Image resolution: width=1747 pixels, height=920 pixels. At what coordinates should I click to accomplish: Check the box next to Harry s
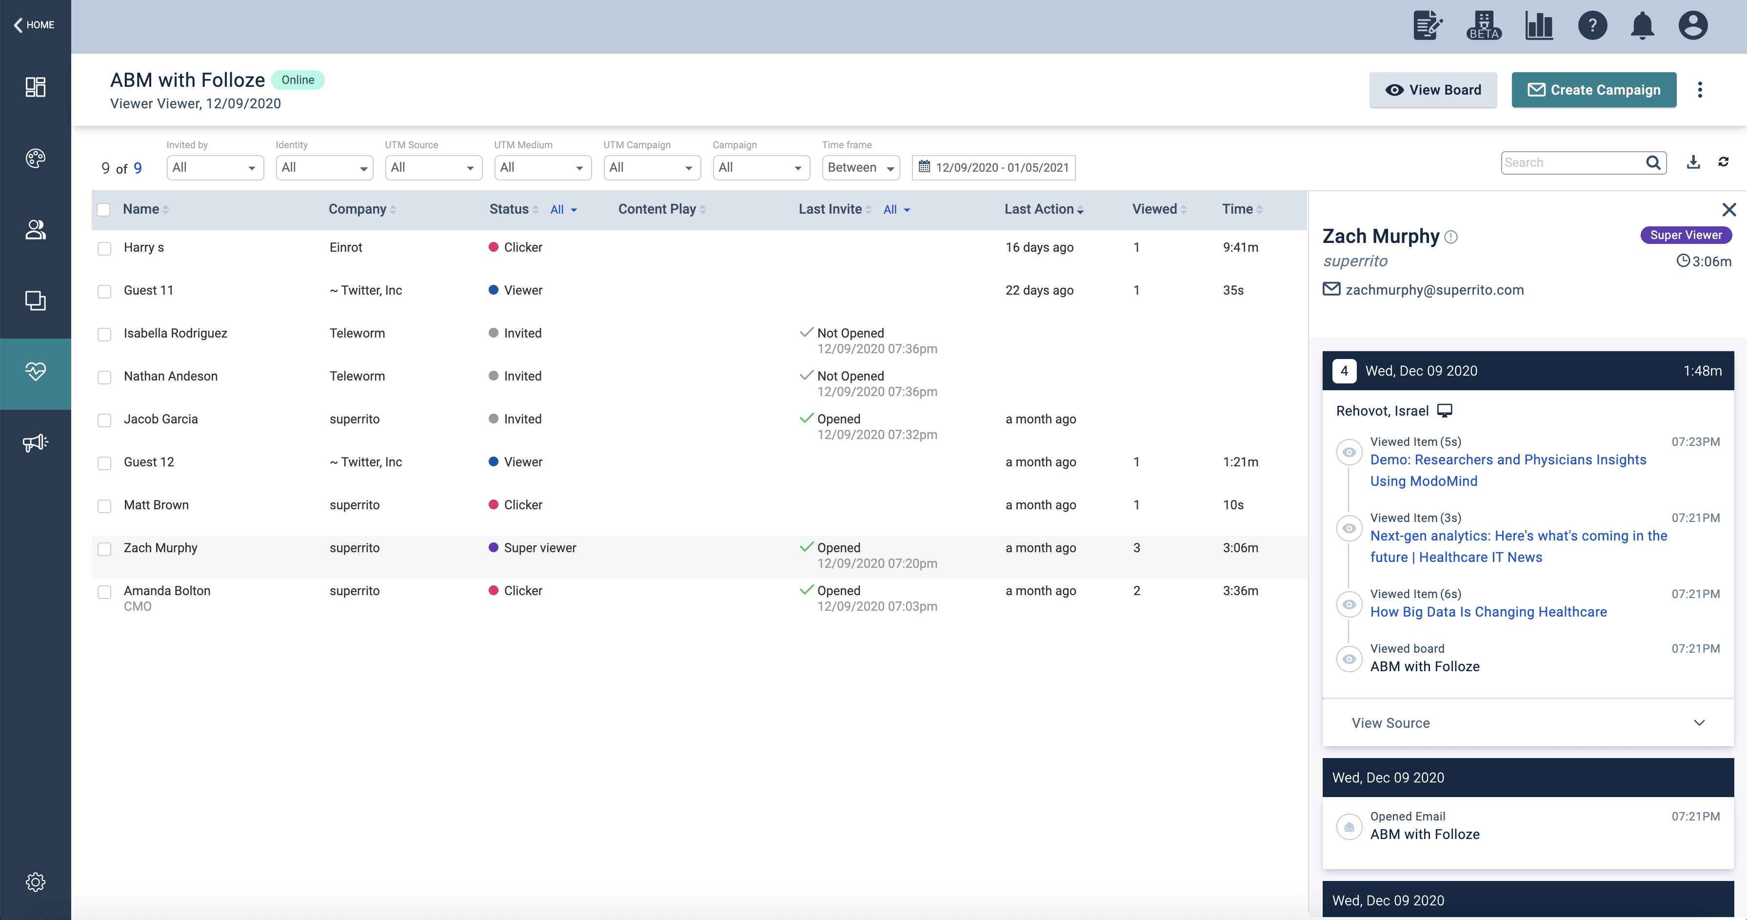(x=104, y=248)
